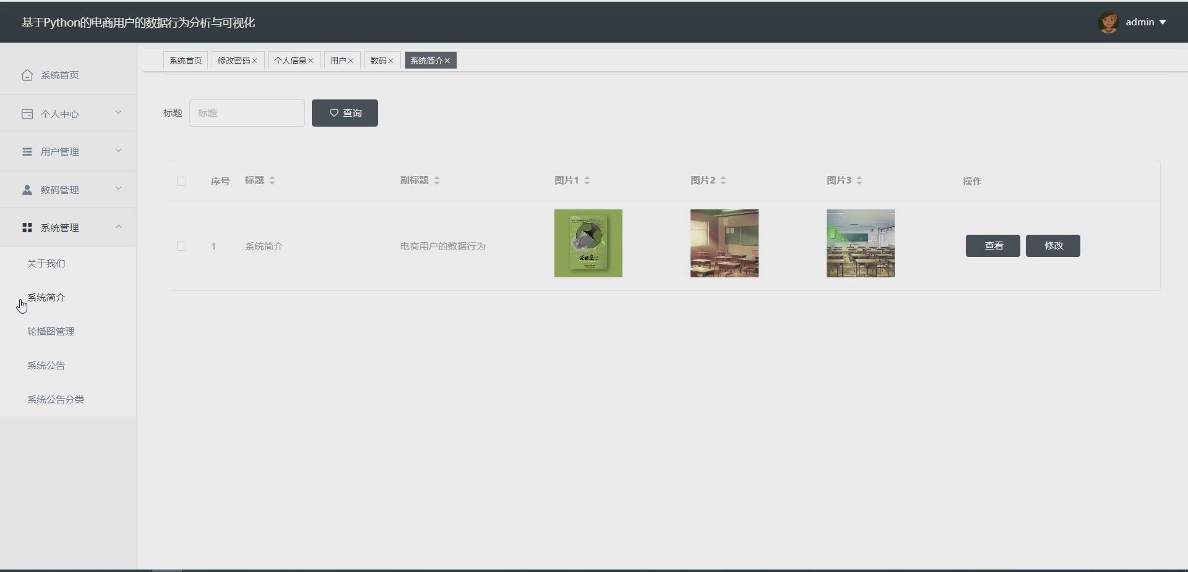Click the grid icon beside 系统管理
1188x572 pixels.
[27, 227]
